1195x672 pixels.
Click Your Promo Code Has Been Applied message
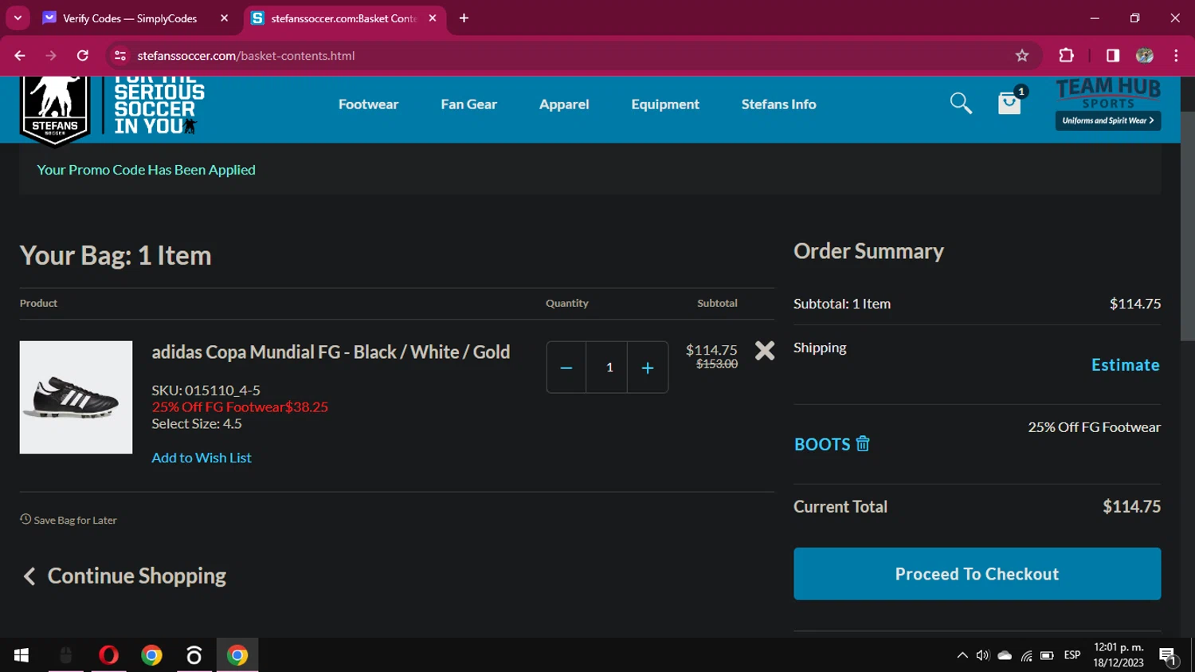[146, 170]
